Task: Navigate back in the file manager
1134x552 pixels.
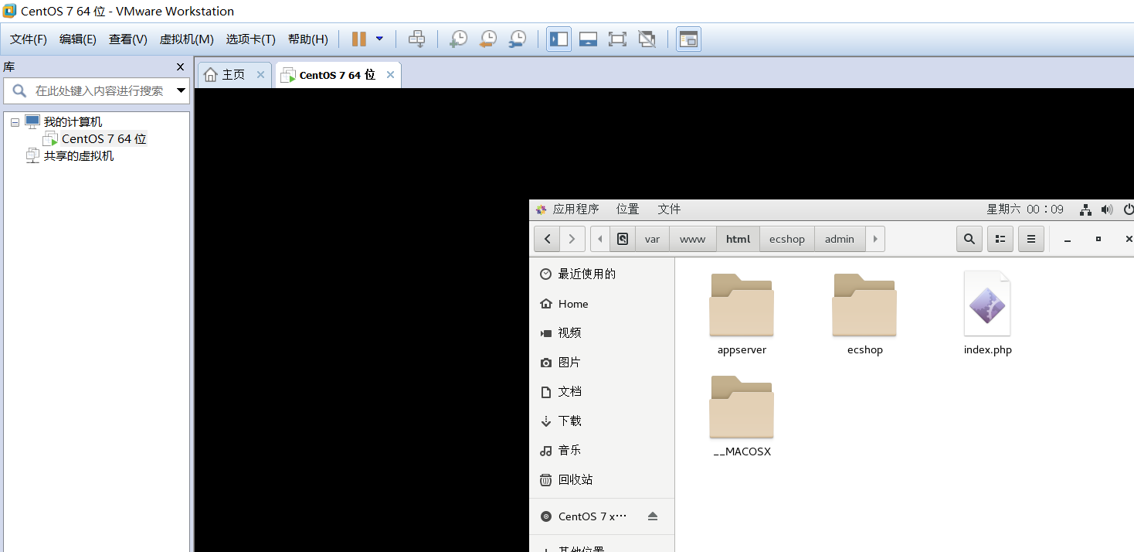Action: point(546,239)
